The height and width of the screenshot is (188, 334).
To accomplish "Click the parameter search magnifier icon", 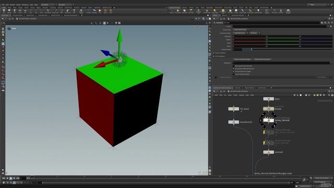I will (325, 22).
